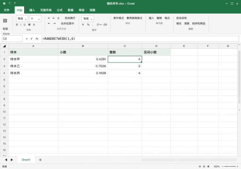Toggle Bold formatting
Image resolution: width=241 pixels, height=169 pixels.
[x=17, y=24]
